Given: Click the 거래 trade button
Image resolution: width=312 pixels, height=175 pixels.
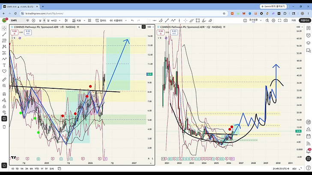Looking at the screenshot, I should (294, 20).
